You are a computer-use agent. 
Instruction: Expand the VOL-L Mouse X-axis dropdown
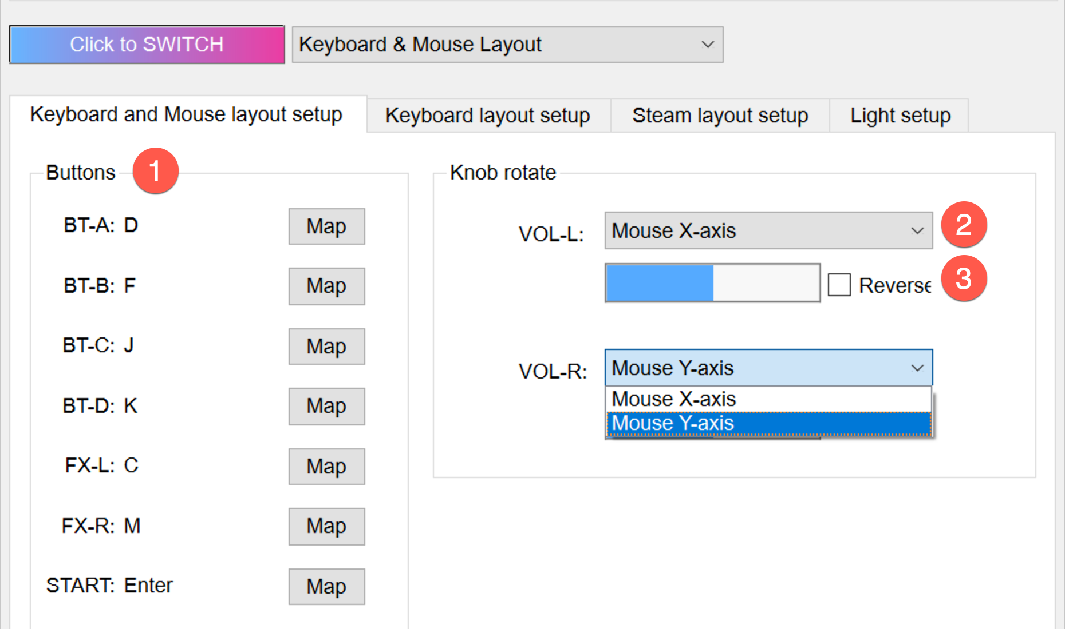(x=768, y=231)
